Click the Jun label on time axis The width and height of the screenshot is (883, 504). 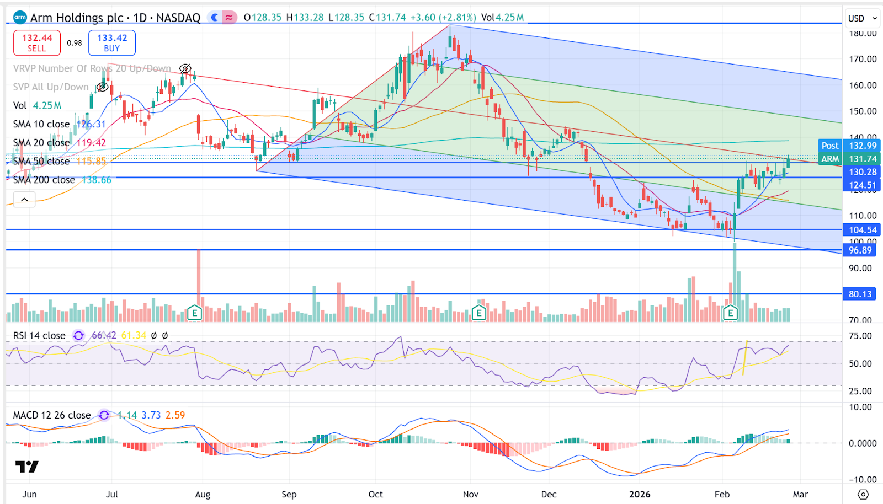click(29, 494)
